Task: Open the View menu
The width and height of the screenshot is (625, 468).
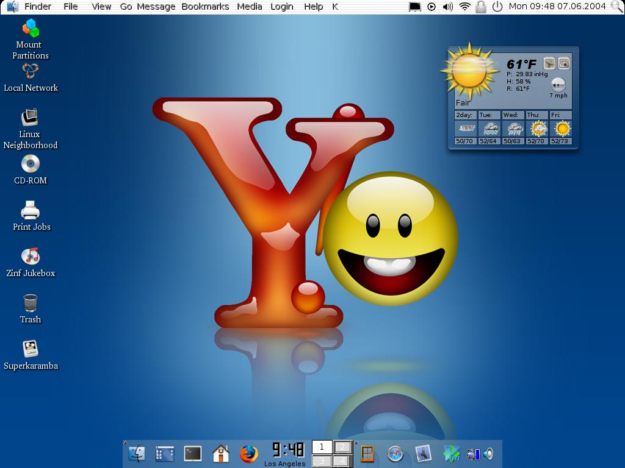Action: [x=101, y=7]
